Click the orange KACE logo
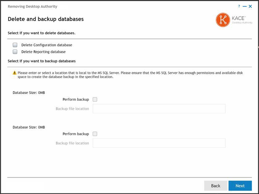This screenshot has width=259, height=194. [223, 20]
